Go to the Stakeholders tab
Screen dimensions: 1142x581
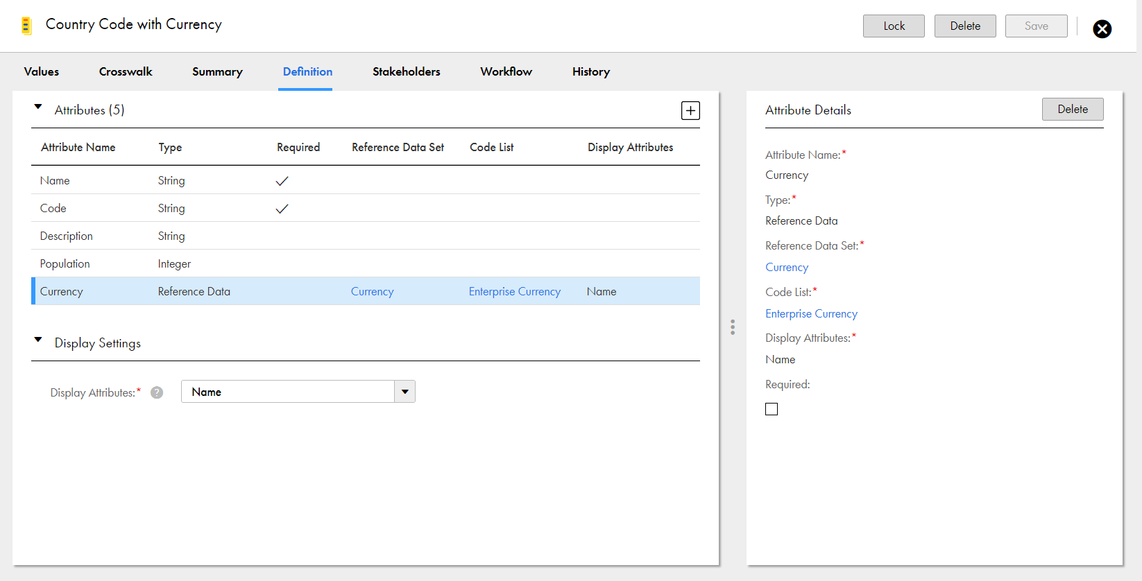(x=407, y=71)
